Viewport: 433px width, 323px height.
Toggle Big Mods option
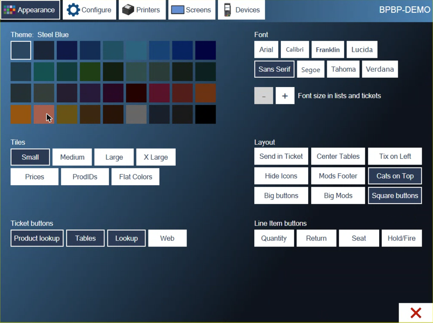pos(338,196)
